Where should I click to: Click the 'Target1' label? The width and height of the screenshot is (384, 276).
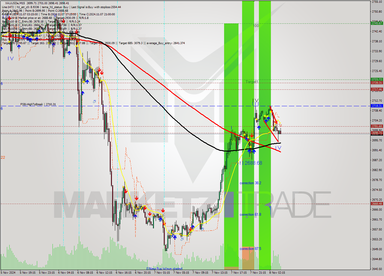[x=252, y=82]
